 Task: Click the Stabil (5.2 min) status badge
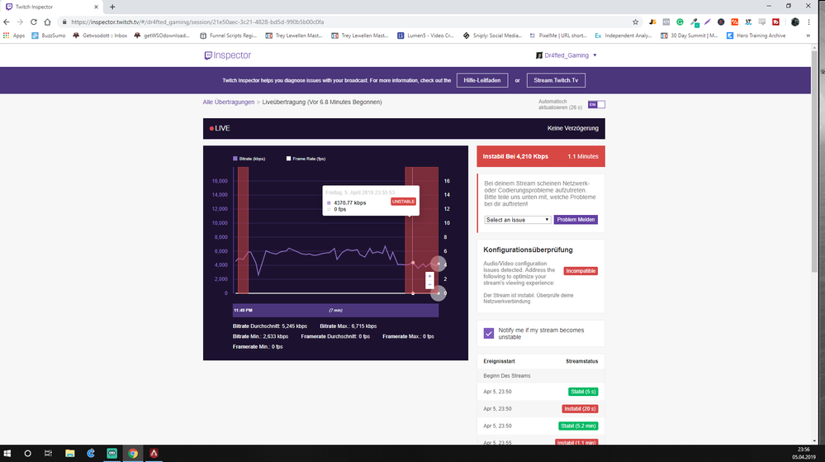(x=578, y=426)
